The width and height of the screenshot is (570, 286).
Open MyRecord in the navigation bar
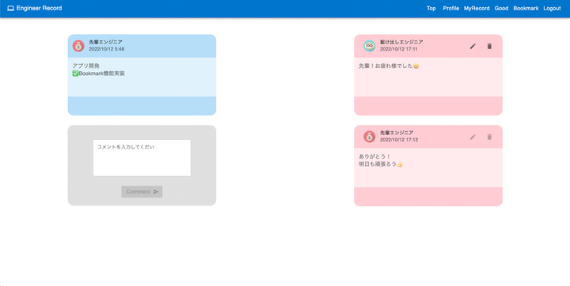click(x=477, y=9)
